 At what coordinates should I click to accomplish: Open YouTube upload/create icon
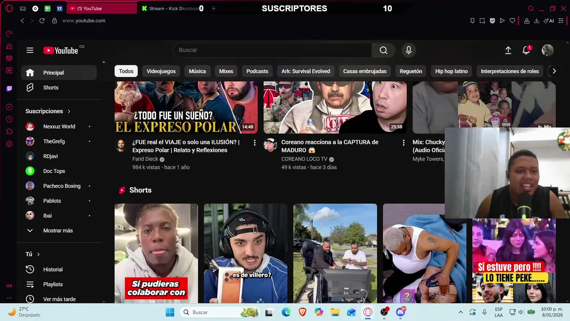tap(508, 50)
